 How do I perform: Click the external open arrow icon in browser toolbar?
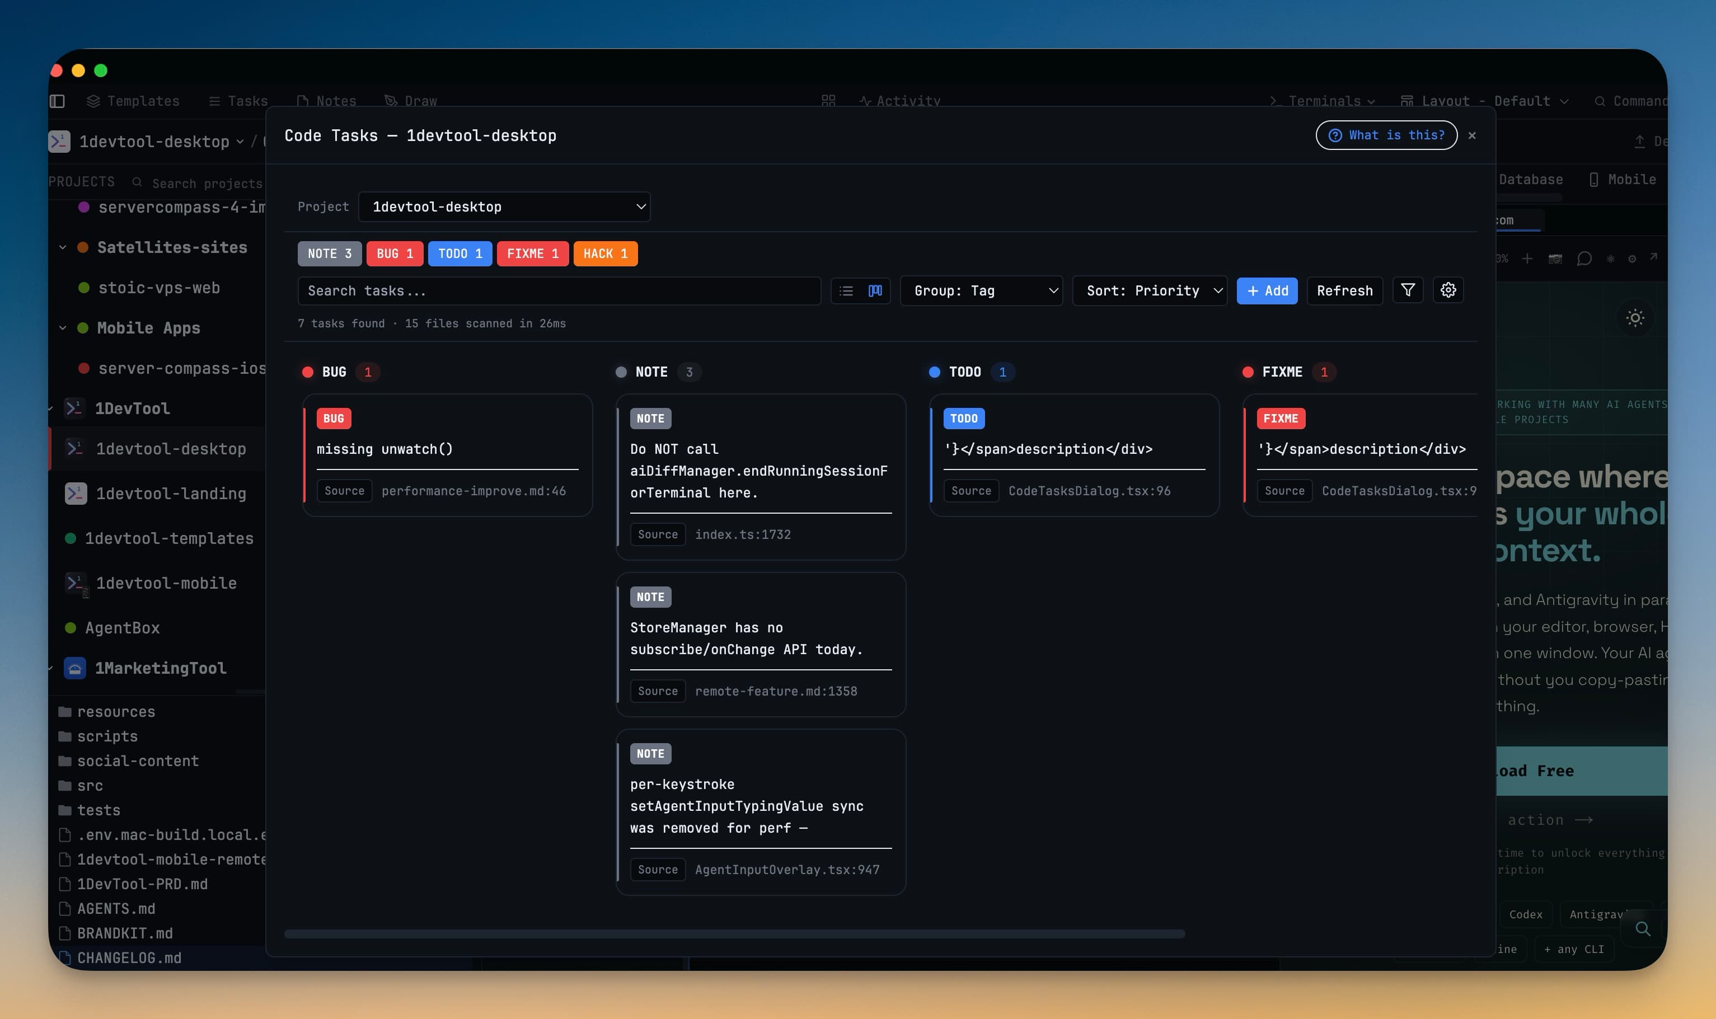coord(1653,257)
